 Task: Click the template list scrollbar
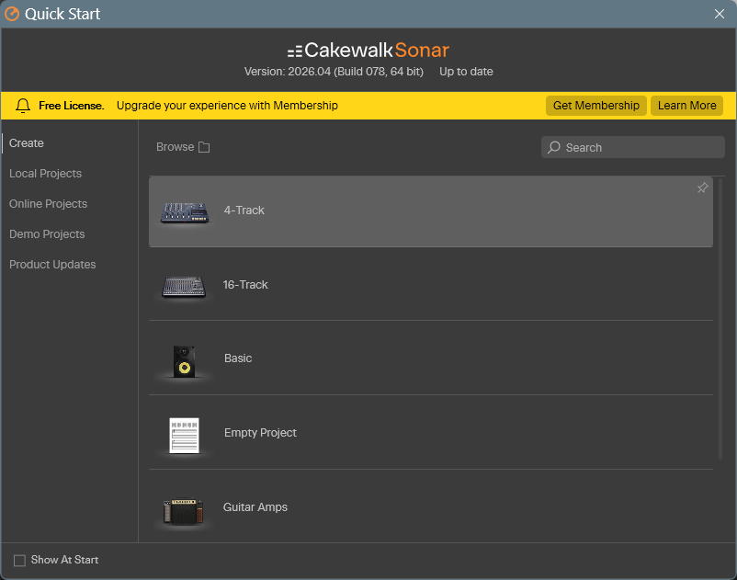pyautogui.click(x=720, y=319)
